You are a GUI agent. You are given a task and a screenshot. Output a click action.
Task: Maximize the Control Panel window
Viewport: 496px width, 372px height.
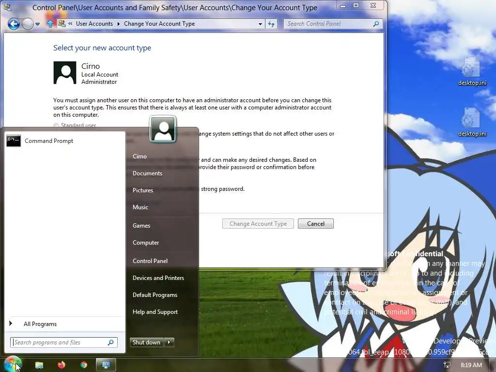pyautogui.click(x=356, y=5)
